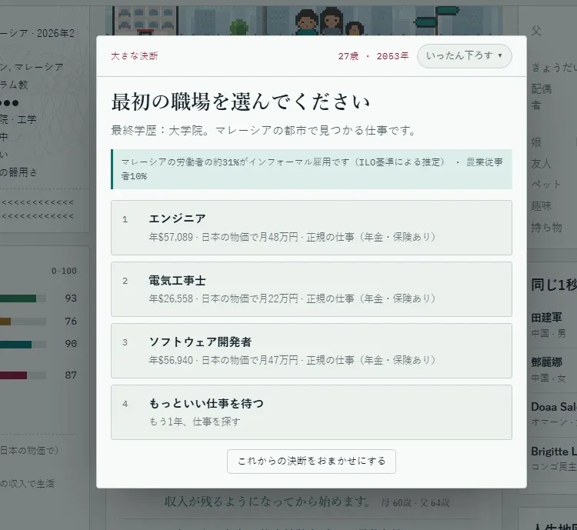The height and width of the screenshot is (530, 577).
Task: Click the 父 label in background panel
Action: point(536,30)
